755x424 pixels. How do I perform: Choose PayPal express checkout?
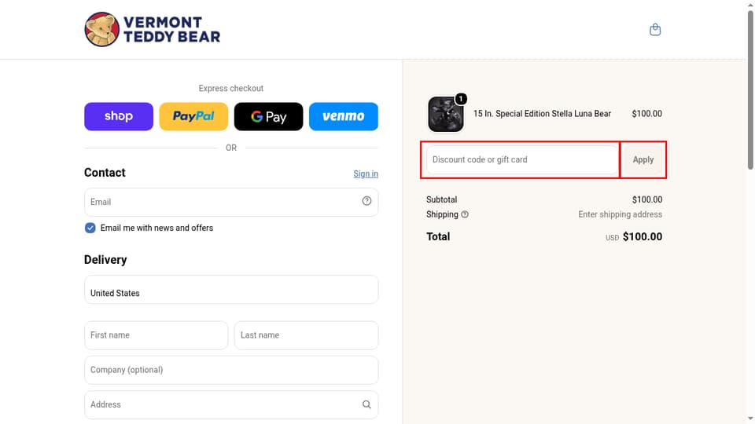[x=193, y=116]
